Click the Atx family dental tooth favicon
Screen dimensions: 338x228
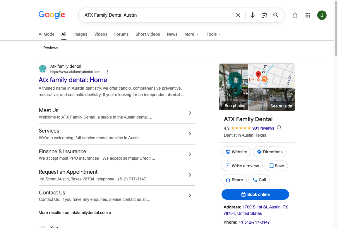(x=43, y=69)
